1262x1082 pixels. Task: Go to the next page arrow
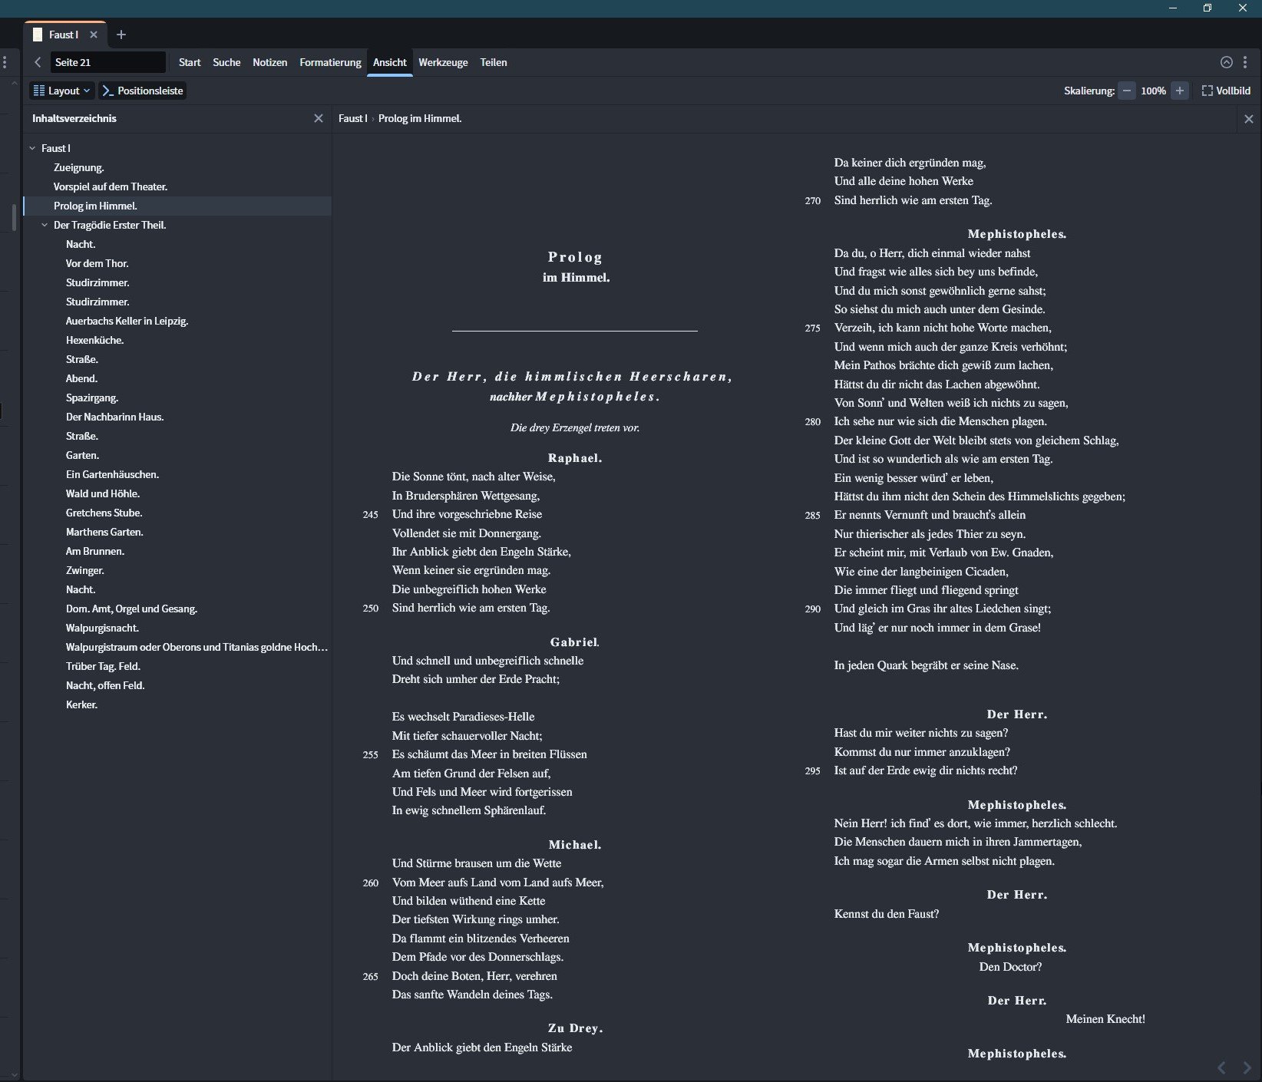(1247, 1067)
